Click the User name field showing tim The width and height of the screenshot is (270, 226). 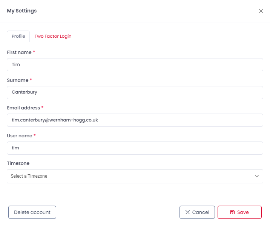[x=135, y=148]
